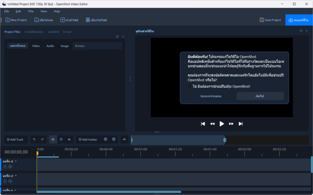The width and height of the screenshot is (313, 195).
Task: Toggle the lock icon on แทร็ก ๔
Action: coord(5,181)
